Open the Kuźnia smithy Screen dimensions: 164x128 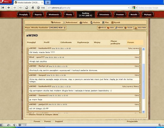96,22
